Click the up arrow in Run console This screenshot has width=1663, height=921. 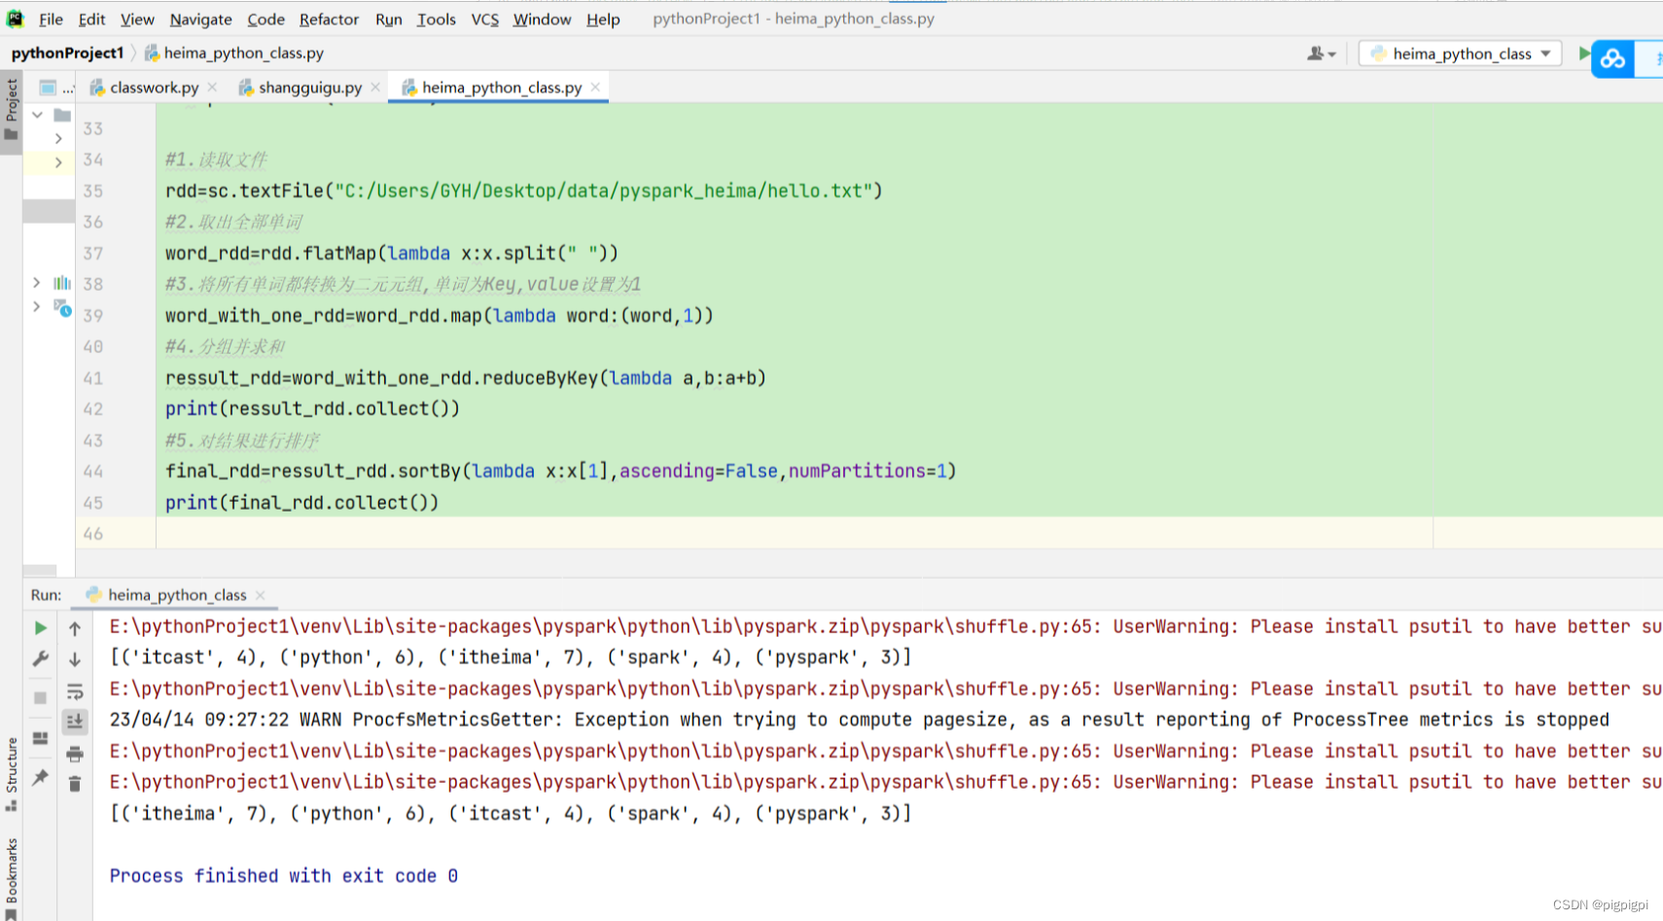point(75,629)
